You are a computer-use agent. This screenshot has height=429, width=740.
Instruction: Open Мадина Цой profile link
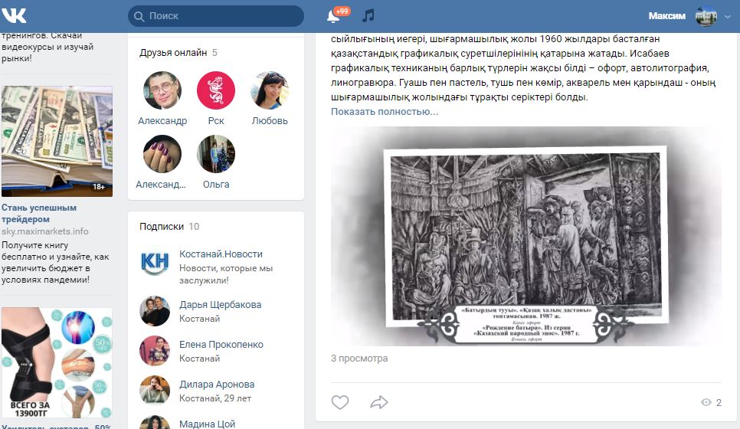207,424
